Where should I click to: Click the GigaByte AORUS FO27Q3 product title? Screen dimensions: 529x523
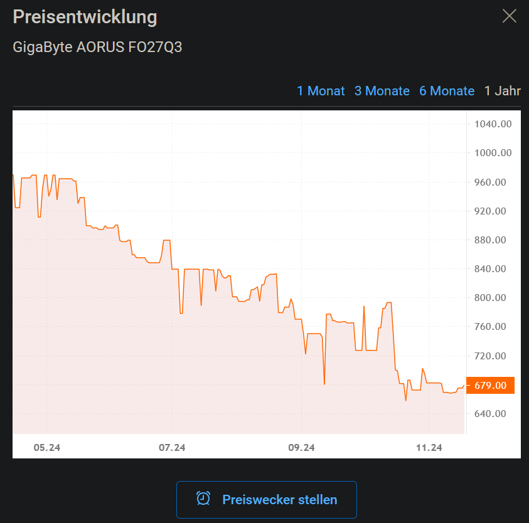point(97,47)
